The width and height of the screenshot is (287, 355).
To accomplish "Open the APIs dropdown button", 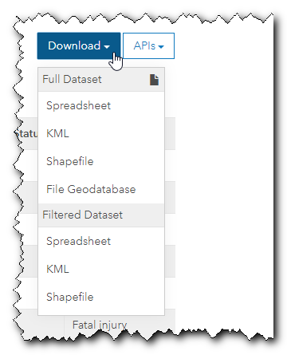I will (148, 45).
